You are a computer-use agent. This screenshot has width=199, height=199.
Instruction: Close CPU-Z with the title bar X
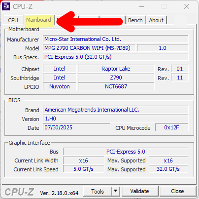tap(187, 6)
